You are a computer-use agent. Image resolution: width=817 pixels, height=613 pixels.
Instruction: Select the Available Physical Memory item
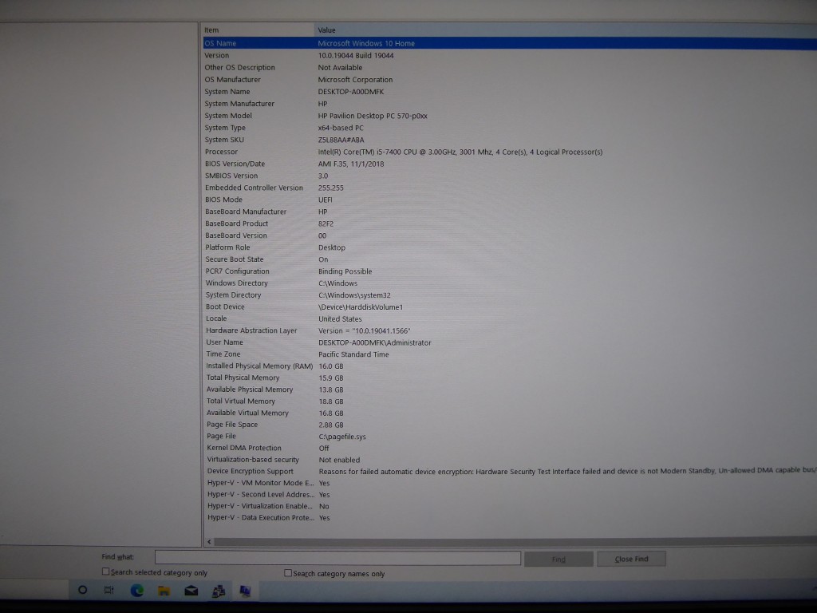[x=250, y=390]
